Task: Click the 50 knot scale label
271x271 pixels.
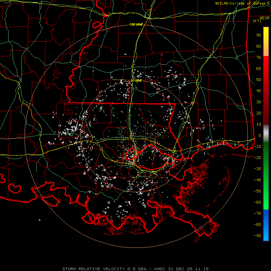Action: click(x=259, y=80)
